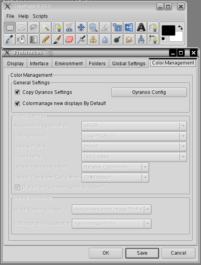Expand the Default Rendering Intent dropdown
The width and height of the screenshot is (201, 265).
(x=115, y=167)
